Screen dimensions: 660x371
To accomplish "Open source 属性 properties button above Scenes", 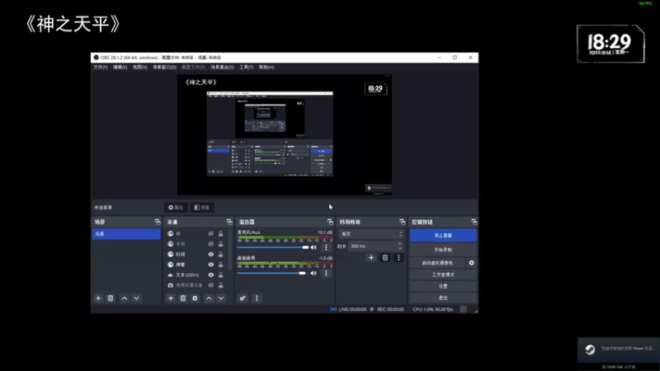I will [176, 208].
